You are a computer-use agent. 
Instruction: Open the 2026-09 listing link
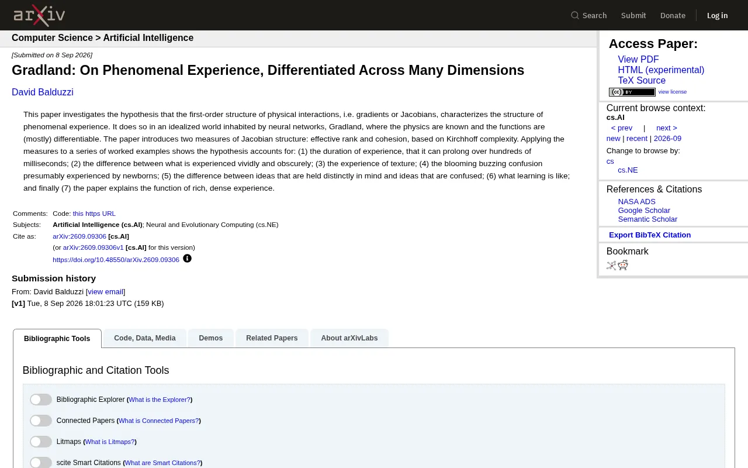(667, 139)
